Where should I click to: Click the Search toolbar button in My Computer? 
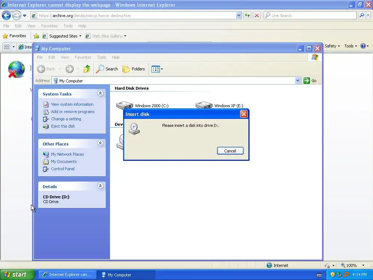tap(107, 69)
